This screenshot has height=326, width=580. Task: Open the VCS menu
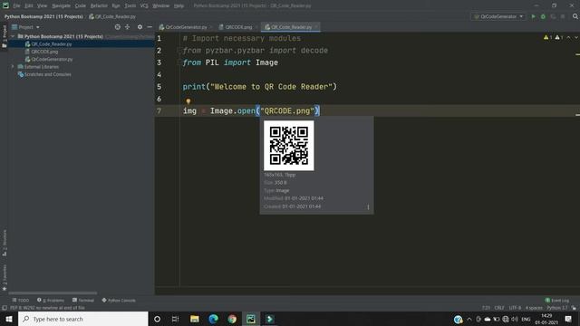coord(144,5)
